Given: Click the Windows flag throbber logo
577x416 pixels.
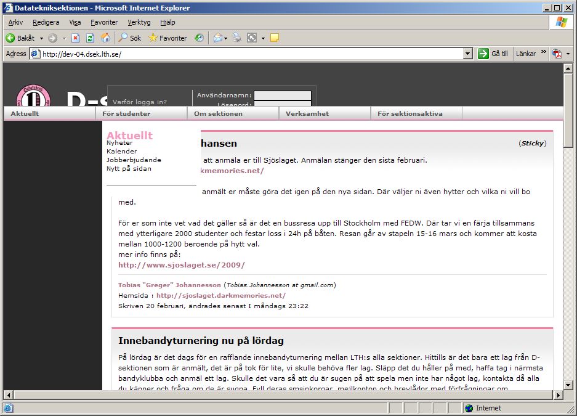Looking at the screenshot, I should point(561,22).
